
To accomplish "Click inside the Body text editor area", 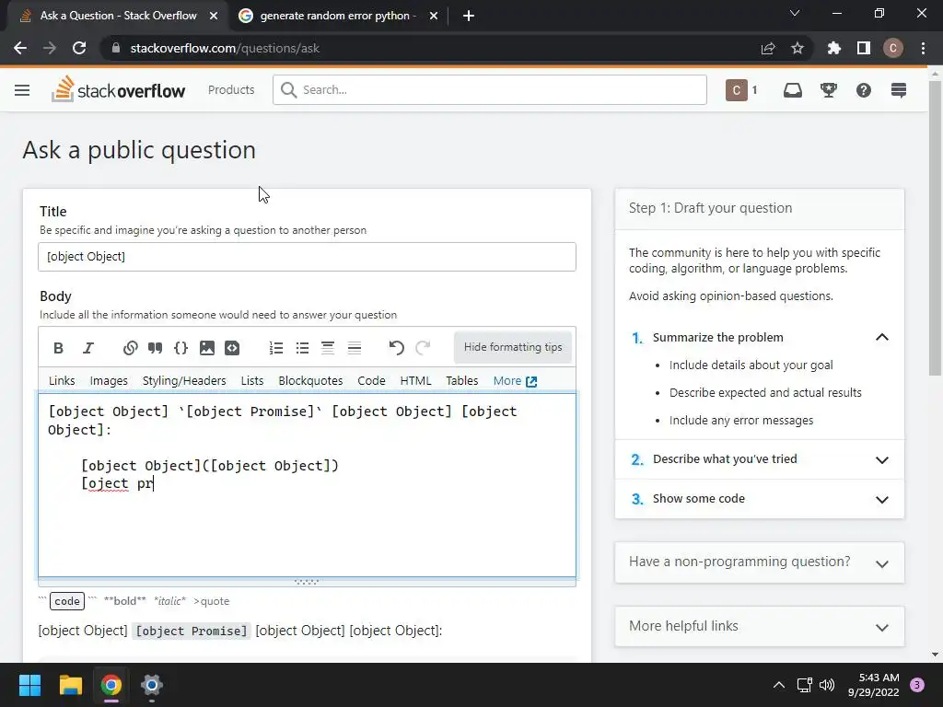I will tap(307, 485).
